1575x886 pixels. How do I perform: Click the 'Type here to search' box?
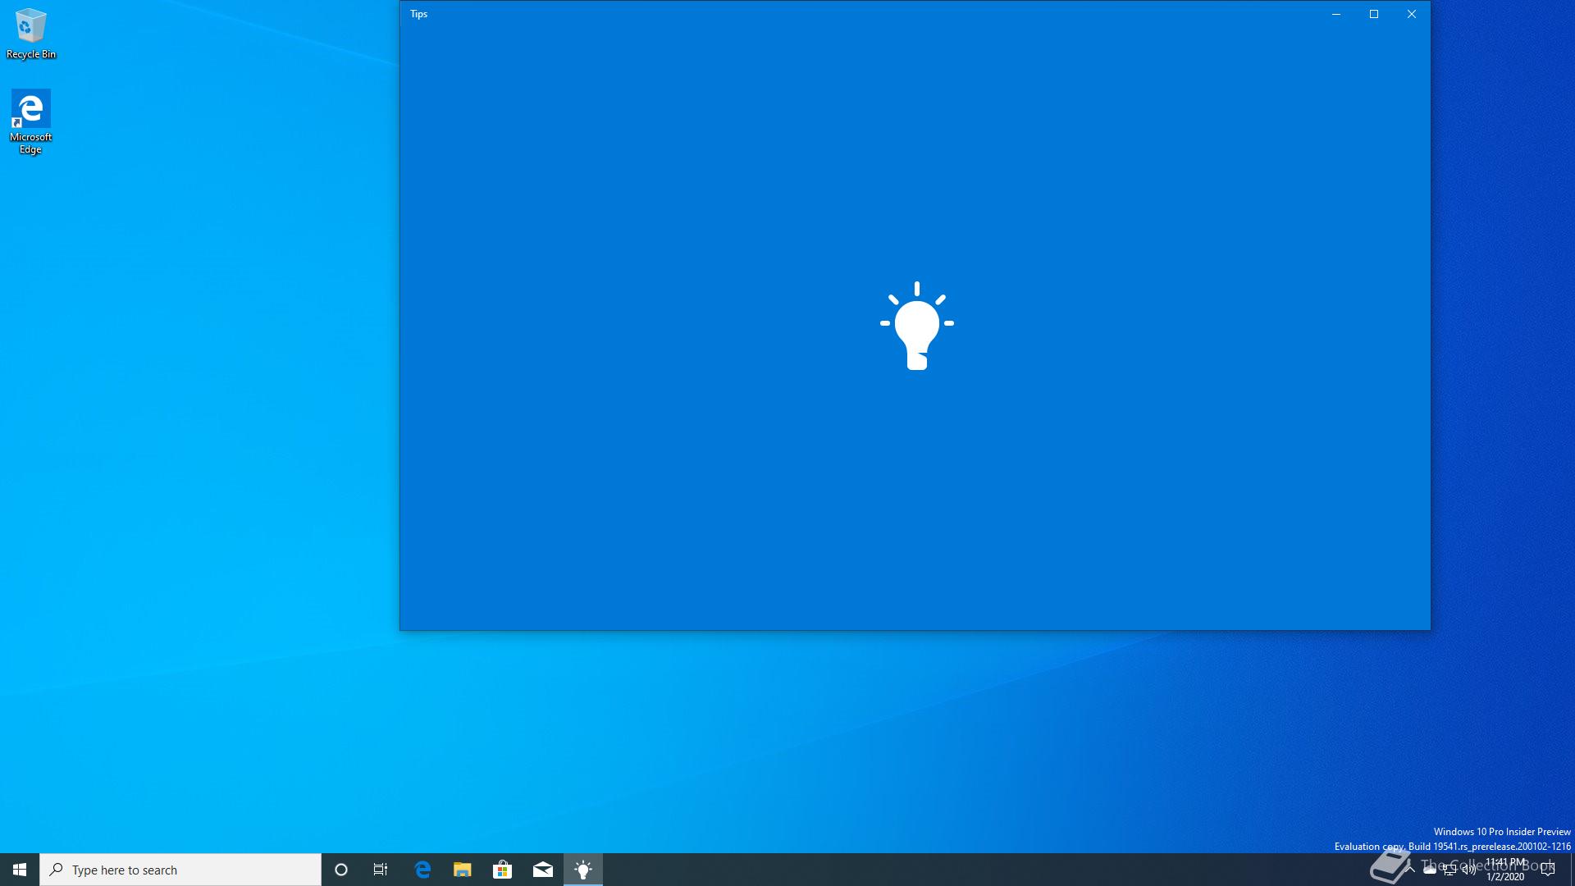(x=180, y=870)
